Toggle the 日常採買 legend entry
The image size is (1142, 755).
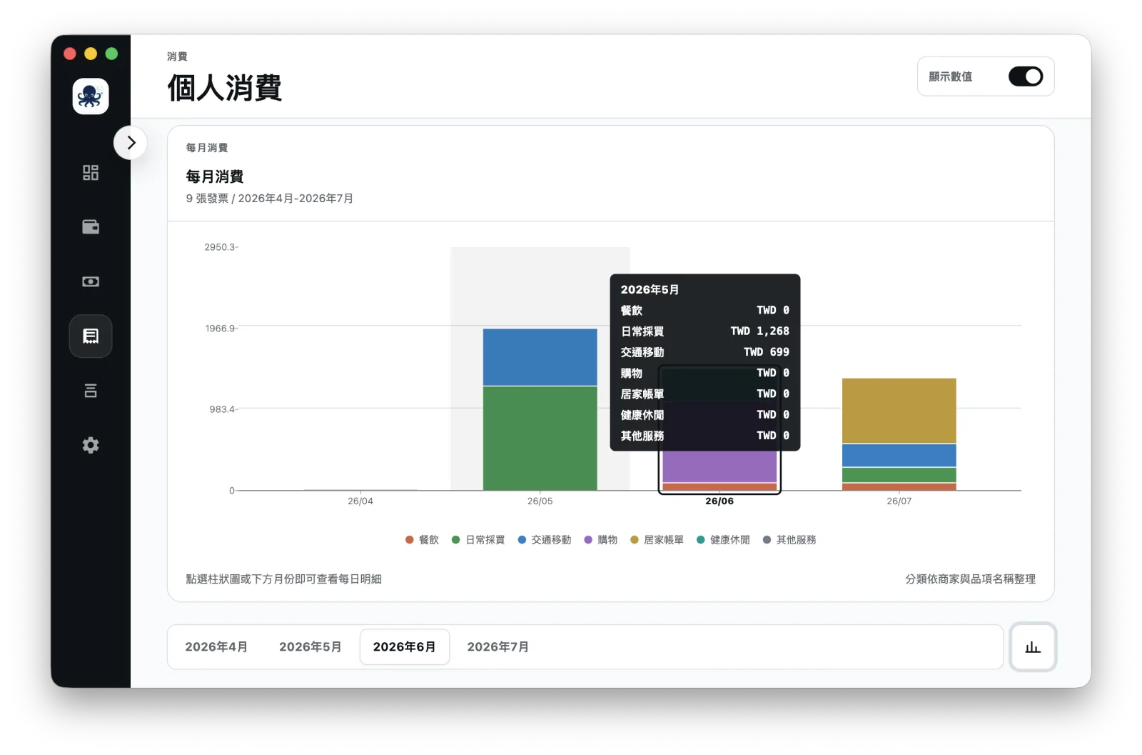point(478,540)
